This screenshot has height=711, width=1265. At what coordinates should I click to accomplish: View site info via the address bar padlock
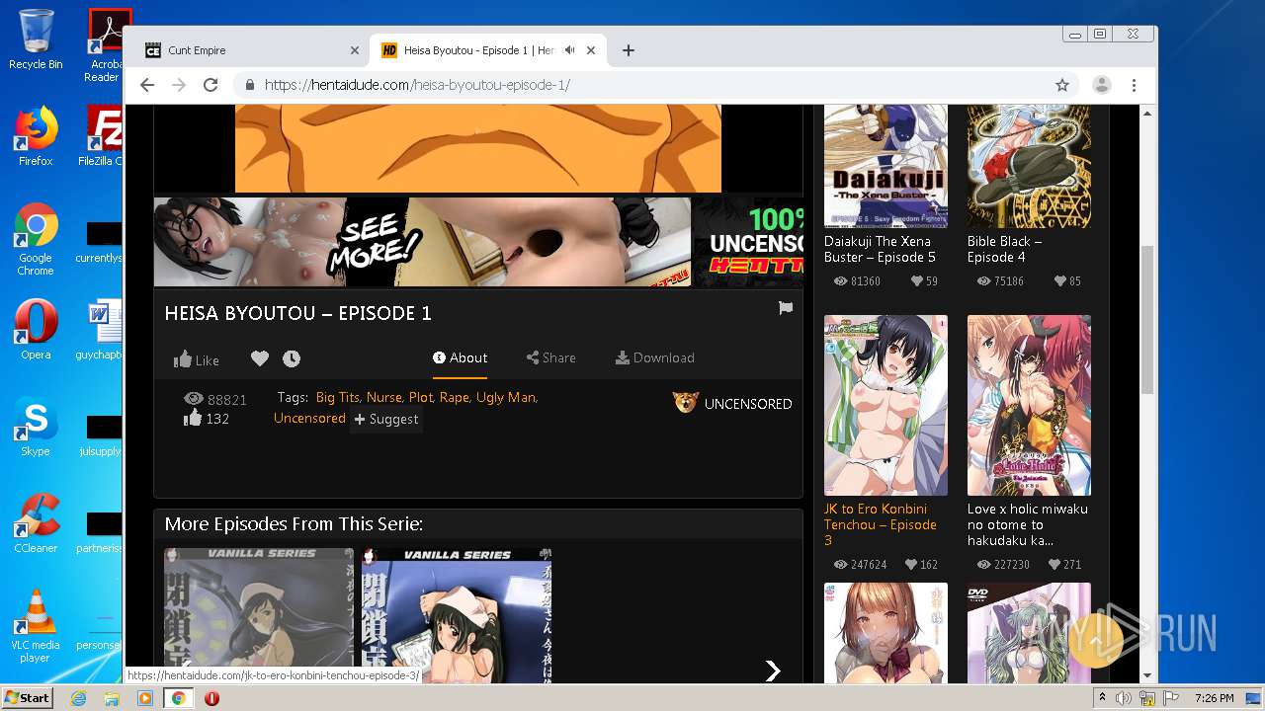pos(249,85)
